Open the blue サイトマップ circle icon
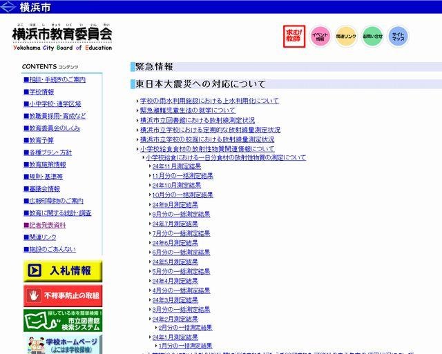 coord(398,37)
